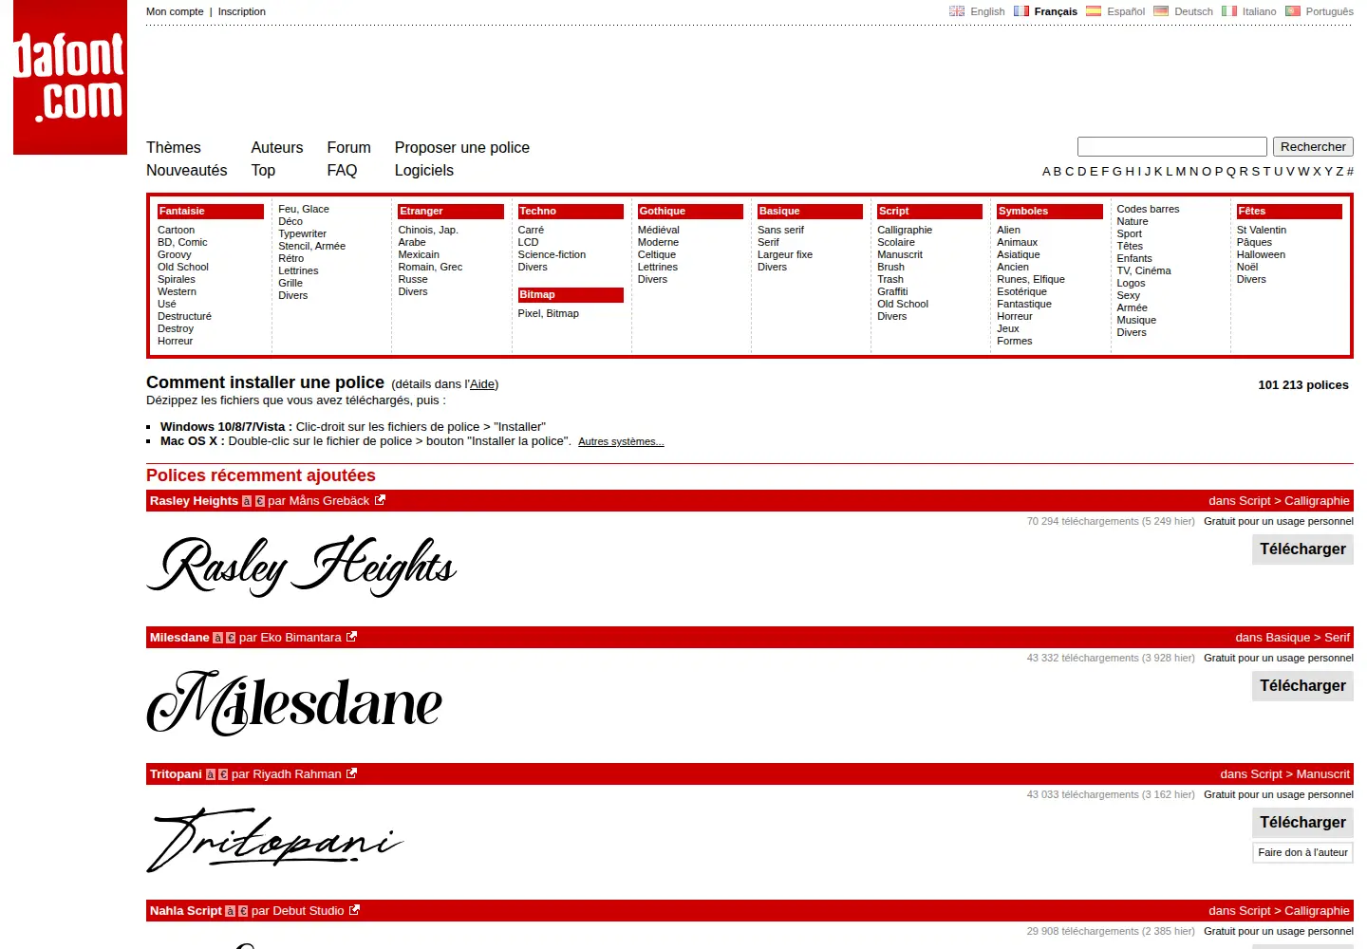Open Riyadh Rahman external site icon

point(351,773)
